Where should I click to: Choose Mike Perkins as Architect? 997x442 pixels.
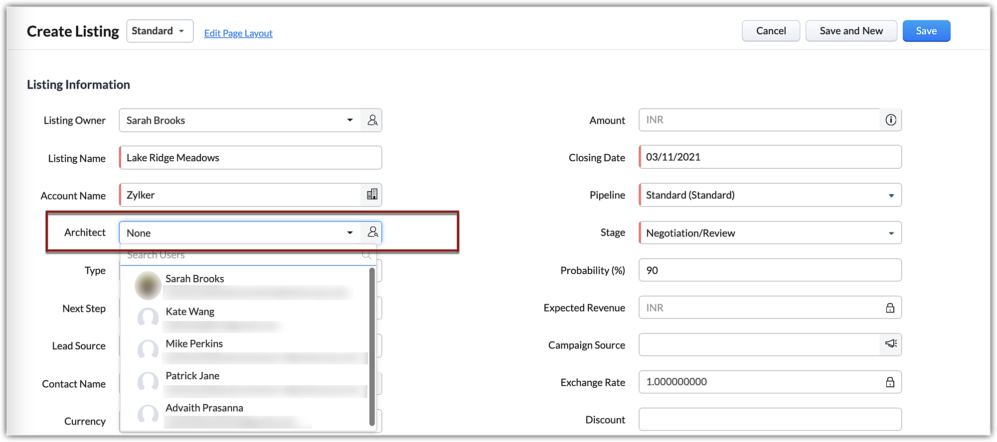click(194, 344)
